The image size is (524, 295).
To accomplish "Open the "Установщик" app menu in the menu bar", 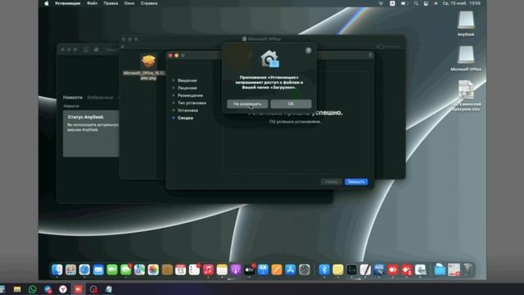I will [67, 3].
